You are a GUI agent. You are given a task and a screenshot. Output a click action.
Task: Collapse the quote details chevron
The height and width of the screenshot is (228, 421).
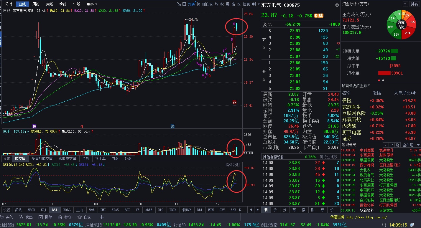tap(300, 152)
